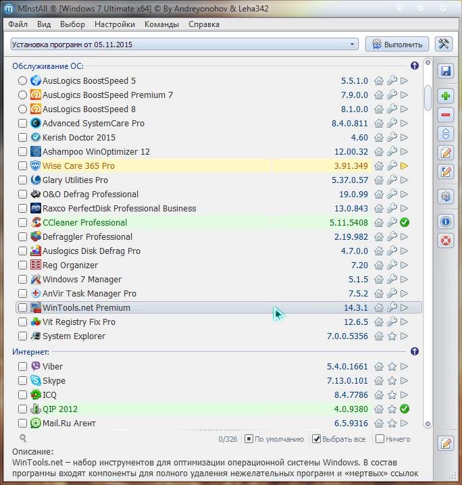
Task: Check the Wise Care 365 Pro checkbox
Action: pos(22,165)
